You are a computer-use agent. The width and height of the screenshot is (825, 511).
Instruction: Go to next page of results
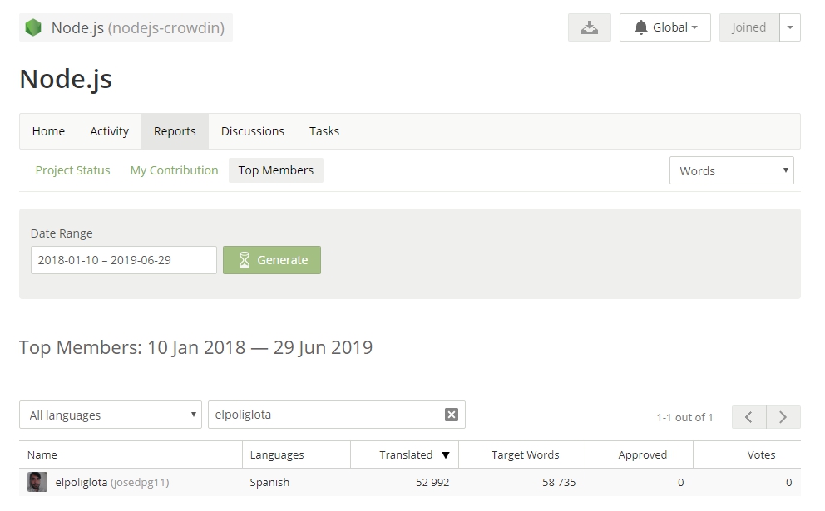click(x=783, y=417)
